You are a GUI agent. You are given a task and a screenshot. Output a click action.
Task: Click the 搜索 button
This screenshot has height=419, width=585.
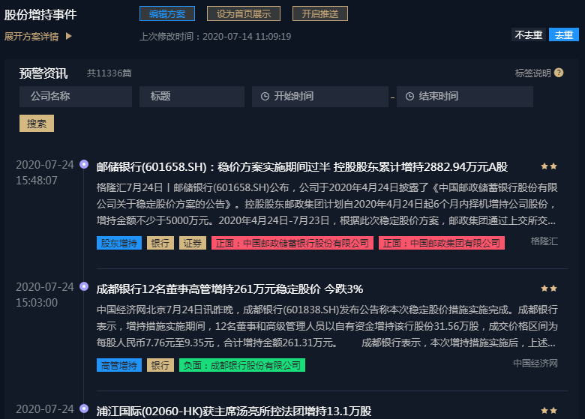click(x=37, y=124)
